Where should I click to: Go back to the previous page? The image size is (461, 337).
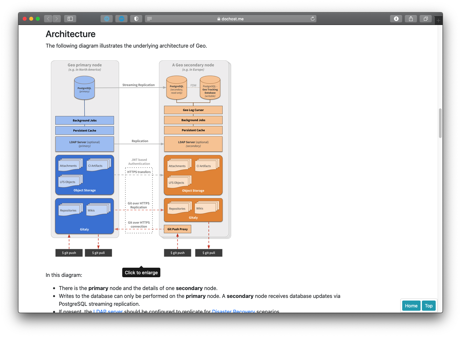(x=48, y=19)
